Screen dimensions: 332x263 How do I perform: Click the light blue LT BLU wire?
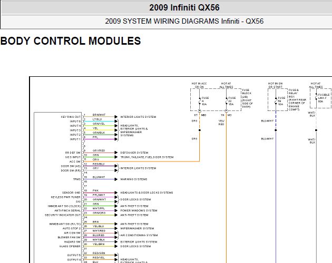tap(99, 122)
